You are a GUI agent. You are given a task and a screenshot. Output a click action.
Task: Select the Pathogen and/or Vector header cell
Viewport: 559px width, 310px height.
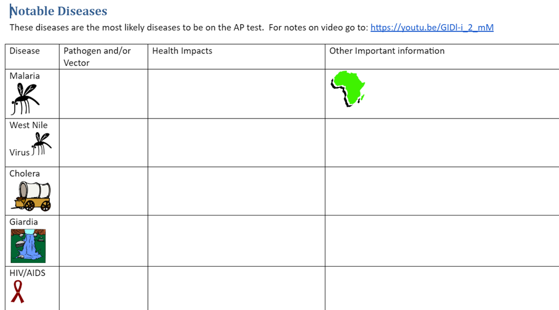[x=103, y=56]
